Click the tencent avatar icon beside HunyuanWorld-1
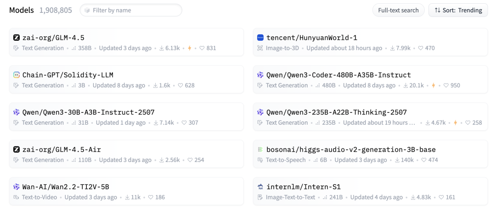Viewport: 496px width, 210px height. [260, 38]
